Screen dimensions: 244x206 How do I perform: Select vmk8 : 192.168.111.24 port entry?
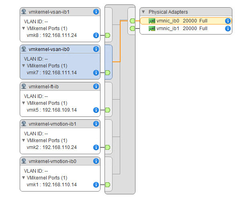[51, 35]
